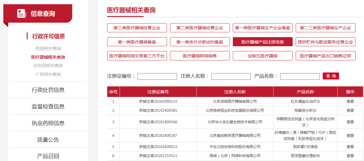Image resolution: width=364 pixels, height=161 pixels.
Task: Choose 医疗器械网络销售 category
Action: tap(200, 56)
